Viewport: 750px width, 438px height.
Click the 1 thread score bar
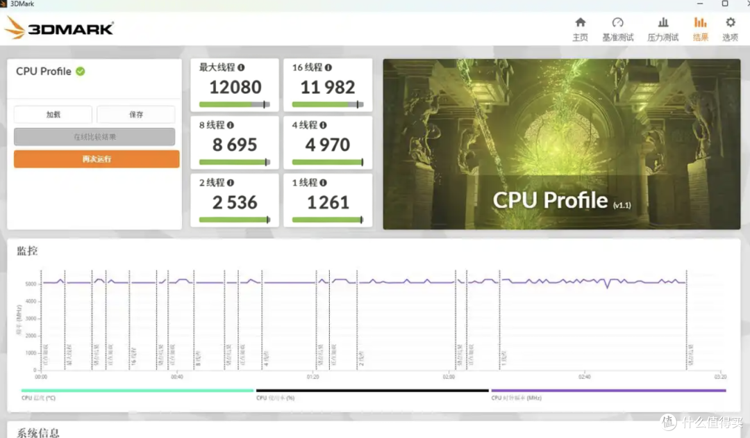click(328, 220)
